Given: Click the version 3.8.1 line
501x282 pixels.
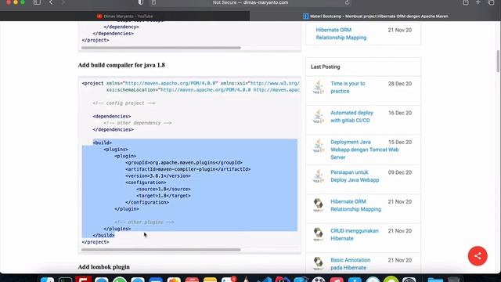Looking at the screenshot, I should 158,175.
